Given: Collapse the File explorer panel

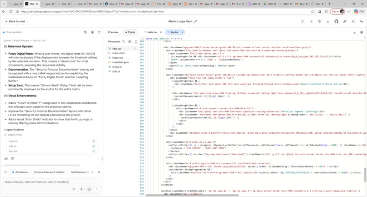Looking at the screenshot, I should 136,41.
